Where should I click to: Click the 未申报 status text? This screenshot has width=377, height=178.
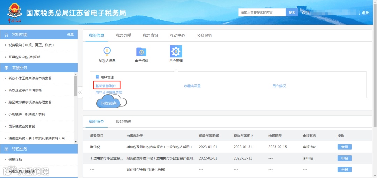(x=308, y=158)
